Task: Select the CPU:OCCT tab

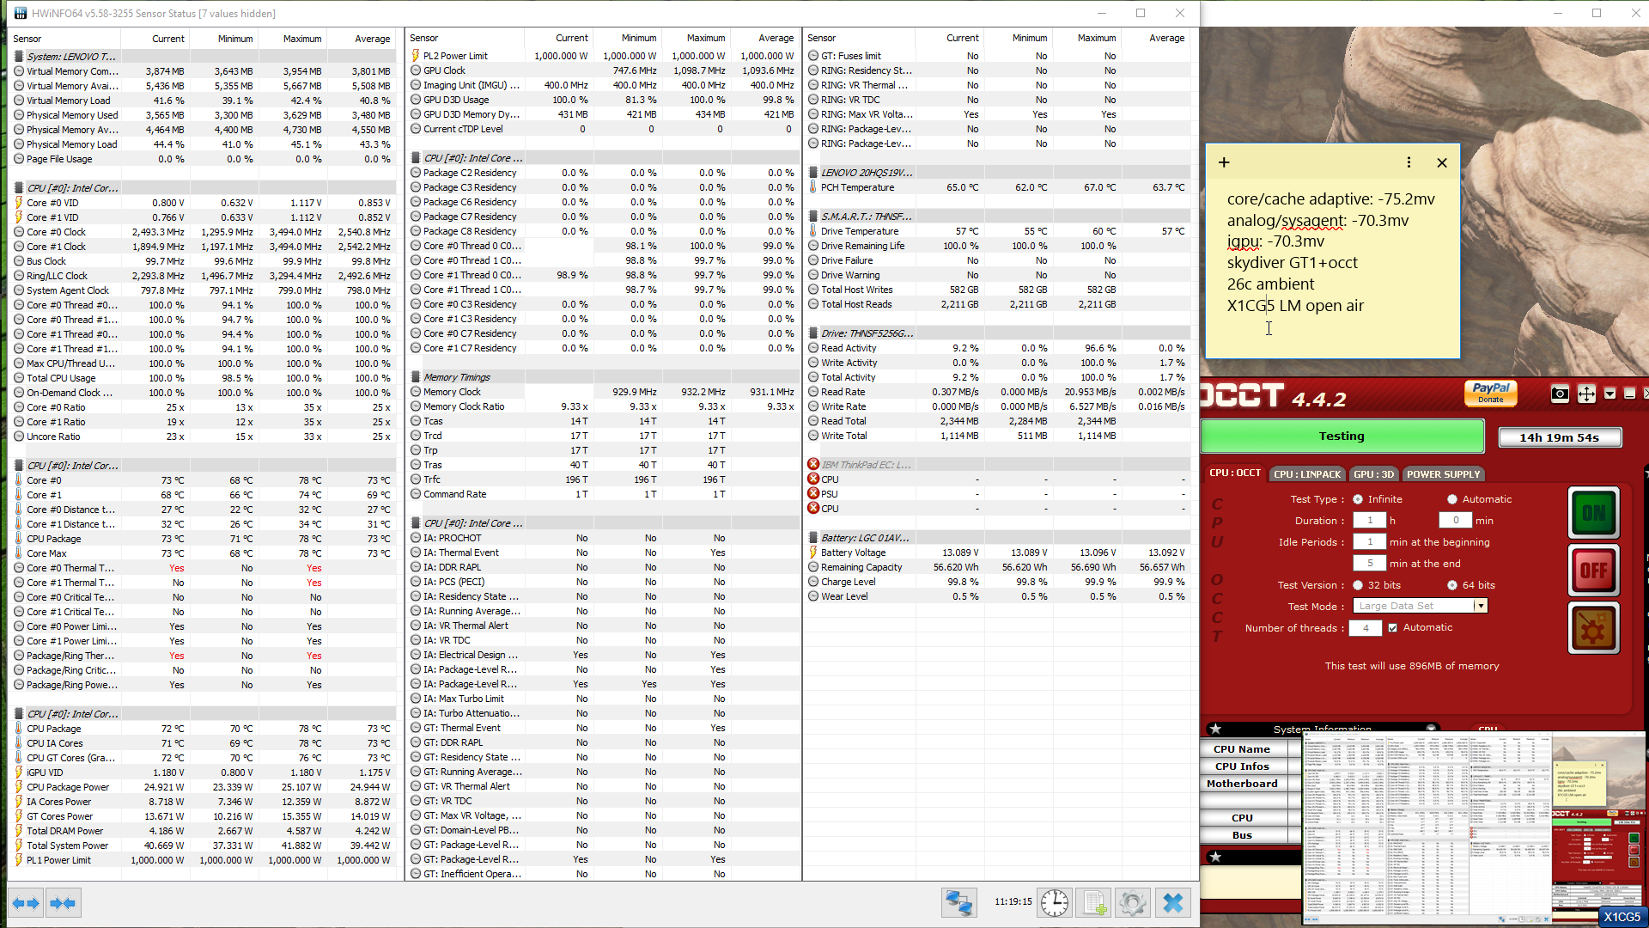Action: [1235, 473]
